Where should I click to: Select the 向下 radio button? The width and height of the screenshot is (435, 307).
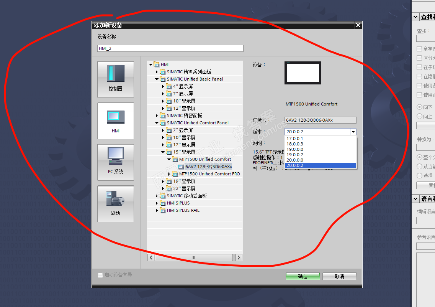[419, 107]
